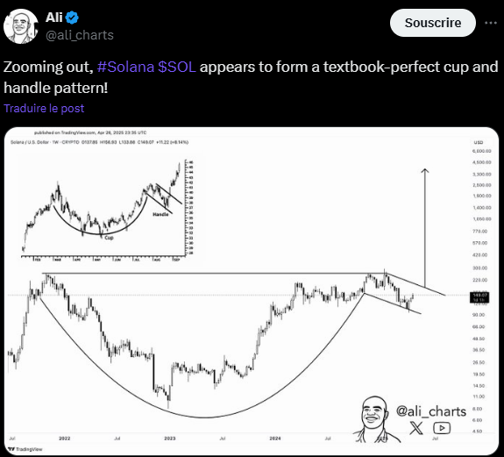Click the Ali display name
This screenshot has height=457, width=504.
coord(54,18)
